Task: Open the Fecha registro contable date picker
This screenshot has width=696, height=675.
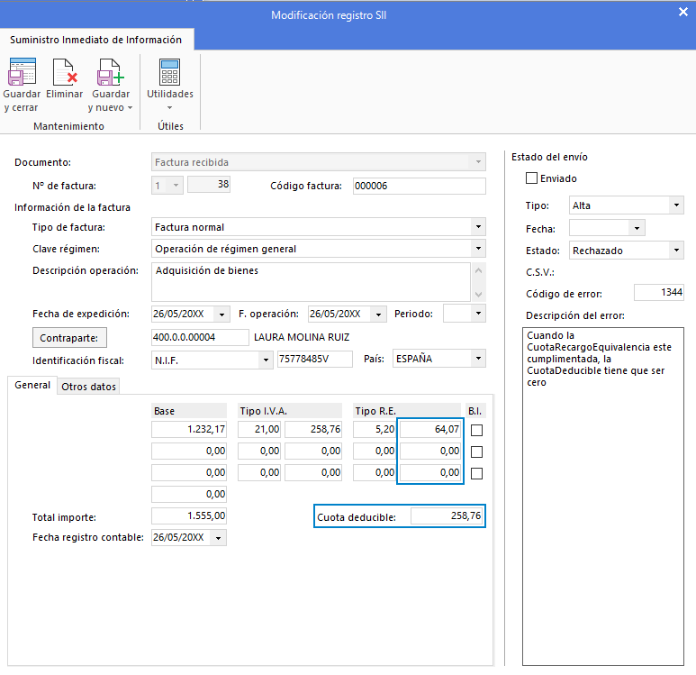Action: 219,538
